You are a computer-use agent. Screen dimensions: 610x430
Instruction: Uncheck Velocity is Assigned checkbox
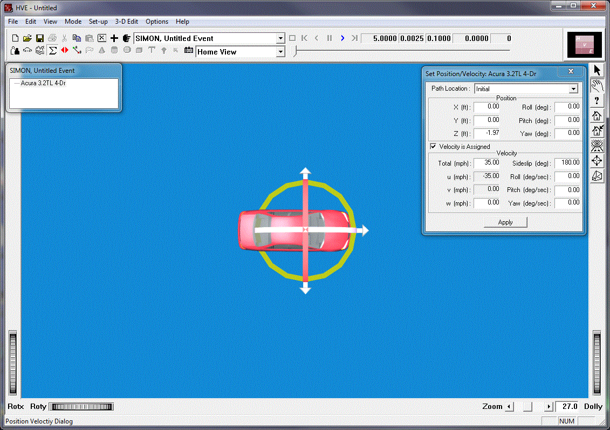[433, 147]
